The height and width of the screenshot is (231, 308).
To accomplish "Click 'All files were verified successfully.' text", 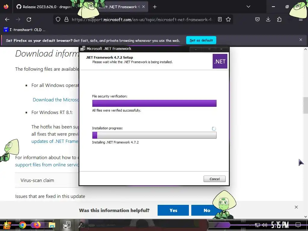I will (116, 110).
